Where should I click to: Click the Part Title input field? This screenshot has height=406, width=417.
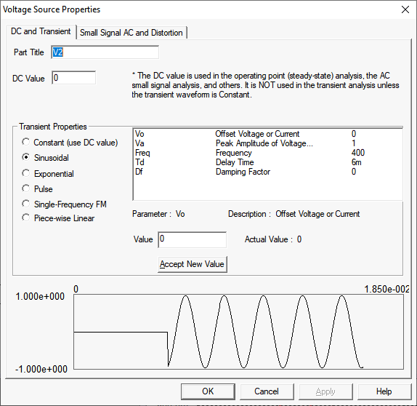coord(105,52)
